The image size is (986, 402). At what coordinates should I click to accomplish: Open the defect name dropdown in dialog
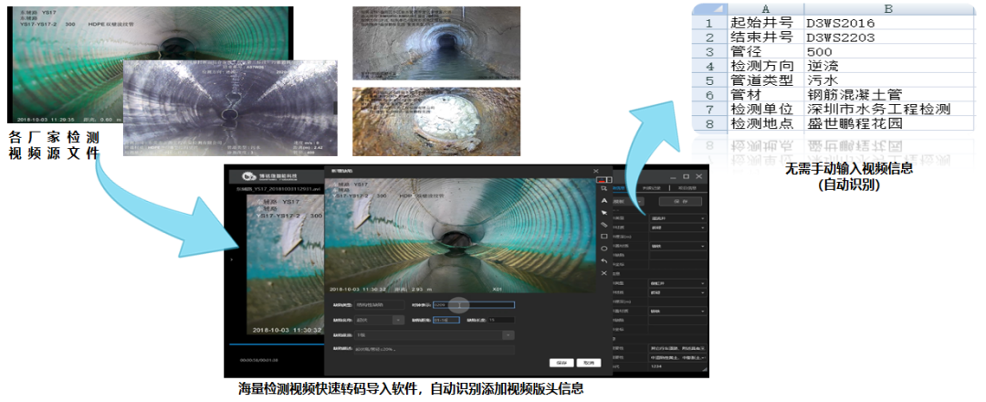379,320
